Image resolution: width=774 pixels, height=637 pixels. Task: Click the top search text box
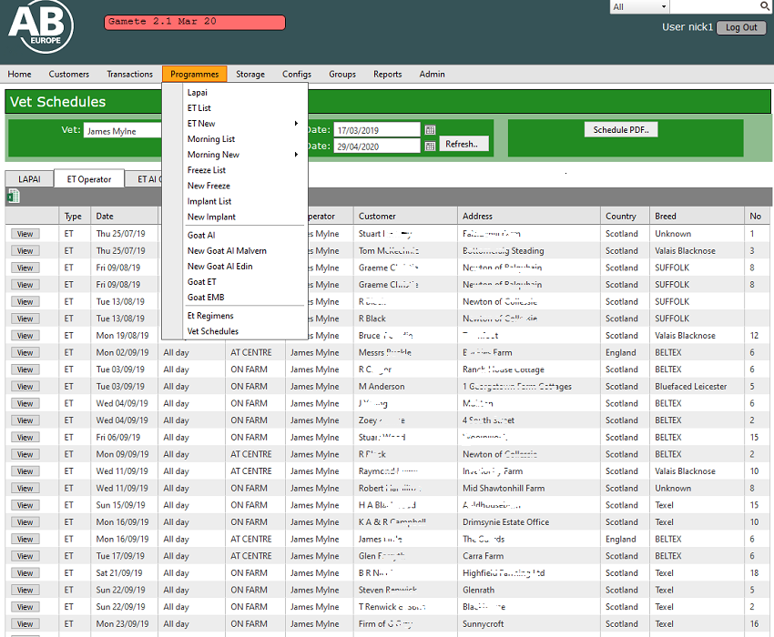[x=714, y=6]
